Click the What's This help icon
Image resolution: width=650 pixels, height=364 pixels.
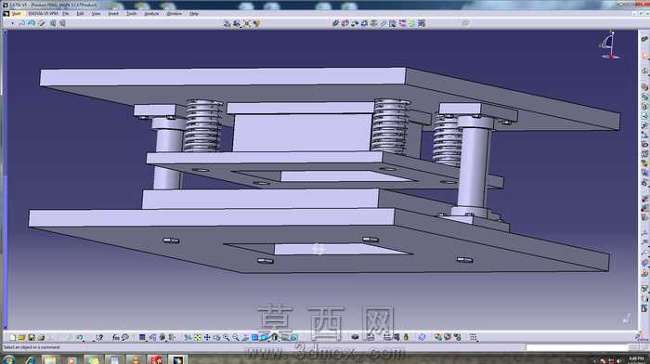pos(98,337)
